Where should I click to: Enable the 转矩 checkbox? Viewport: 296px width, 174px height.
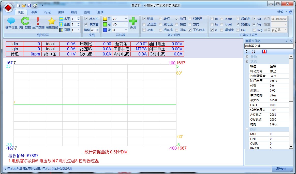point(160,19)
